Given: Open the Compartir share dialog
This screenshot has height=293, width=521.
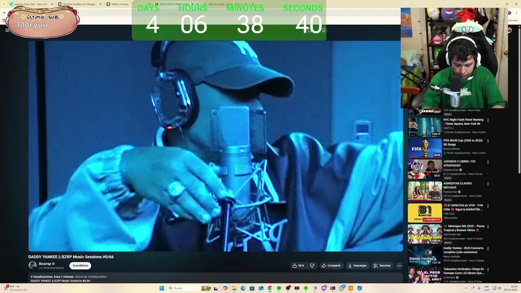Looking at the screenshot, I should 331,266.
